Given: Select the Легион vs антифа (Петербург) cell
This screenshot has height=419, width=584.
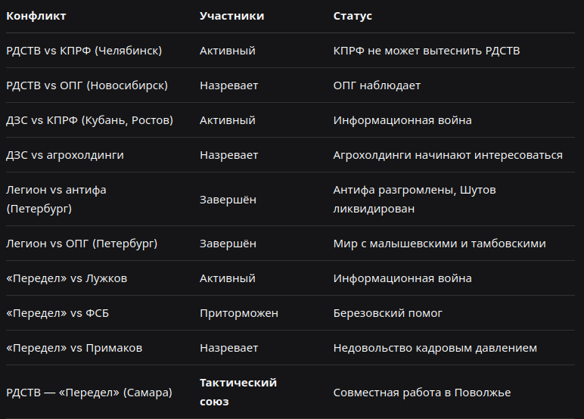Looking at the screenshot, I should [56, 199].
